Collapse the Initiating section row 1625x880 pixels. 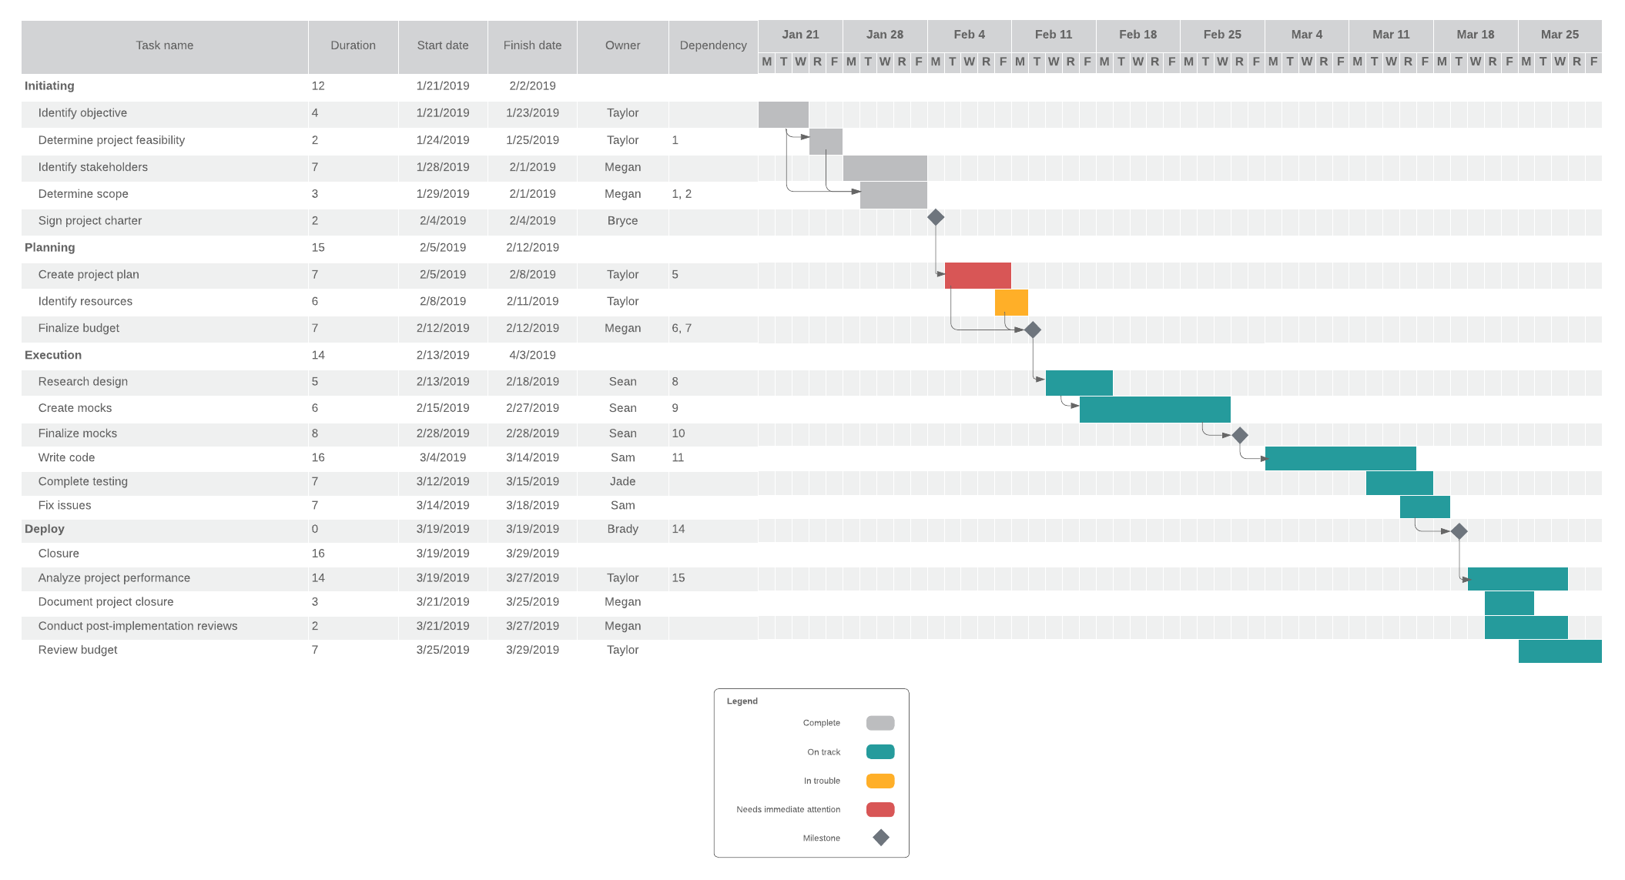coord(49,85)
